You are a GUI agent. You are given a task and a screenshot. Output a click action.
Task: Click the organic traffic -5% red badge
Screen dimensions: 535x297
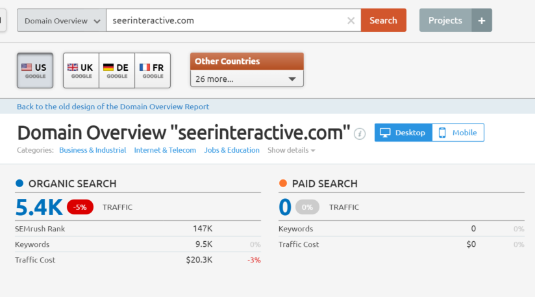coord(81,207)
